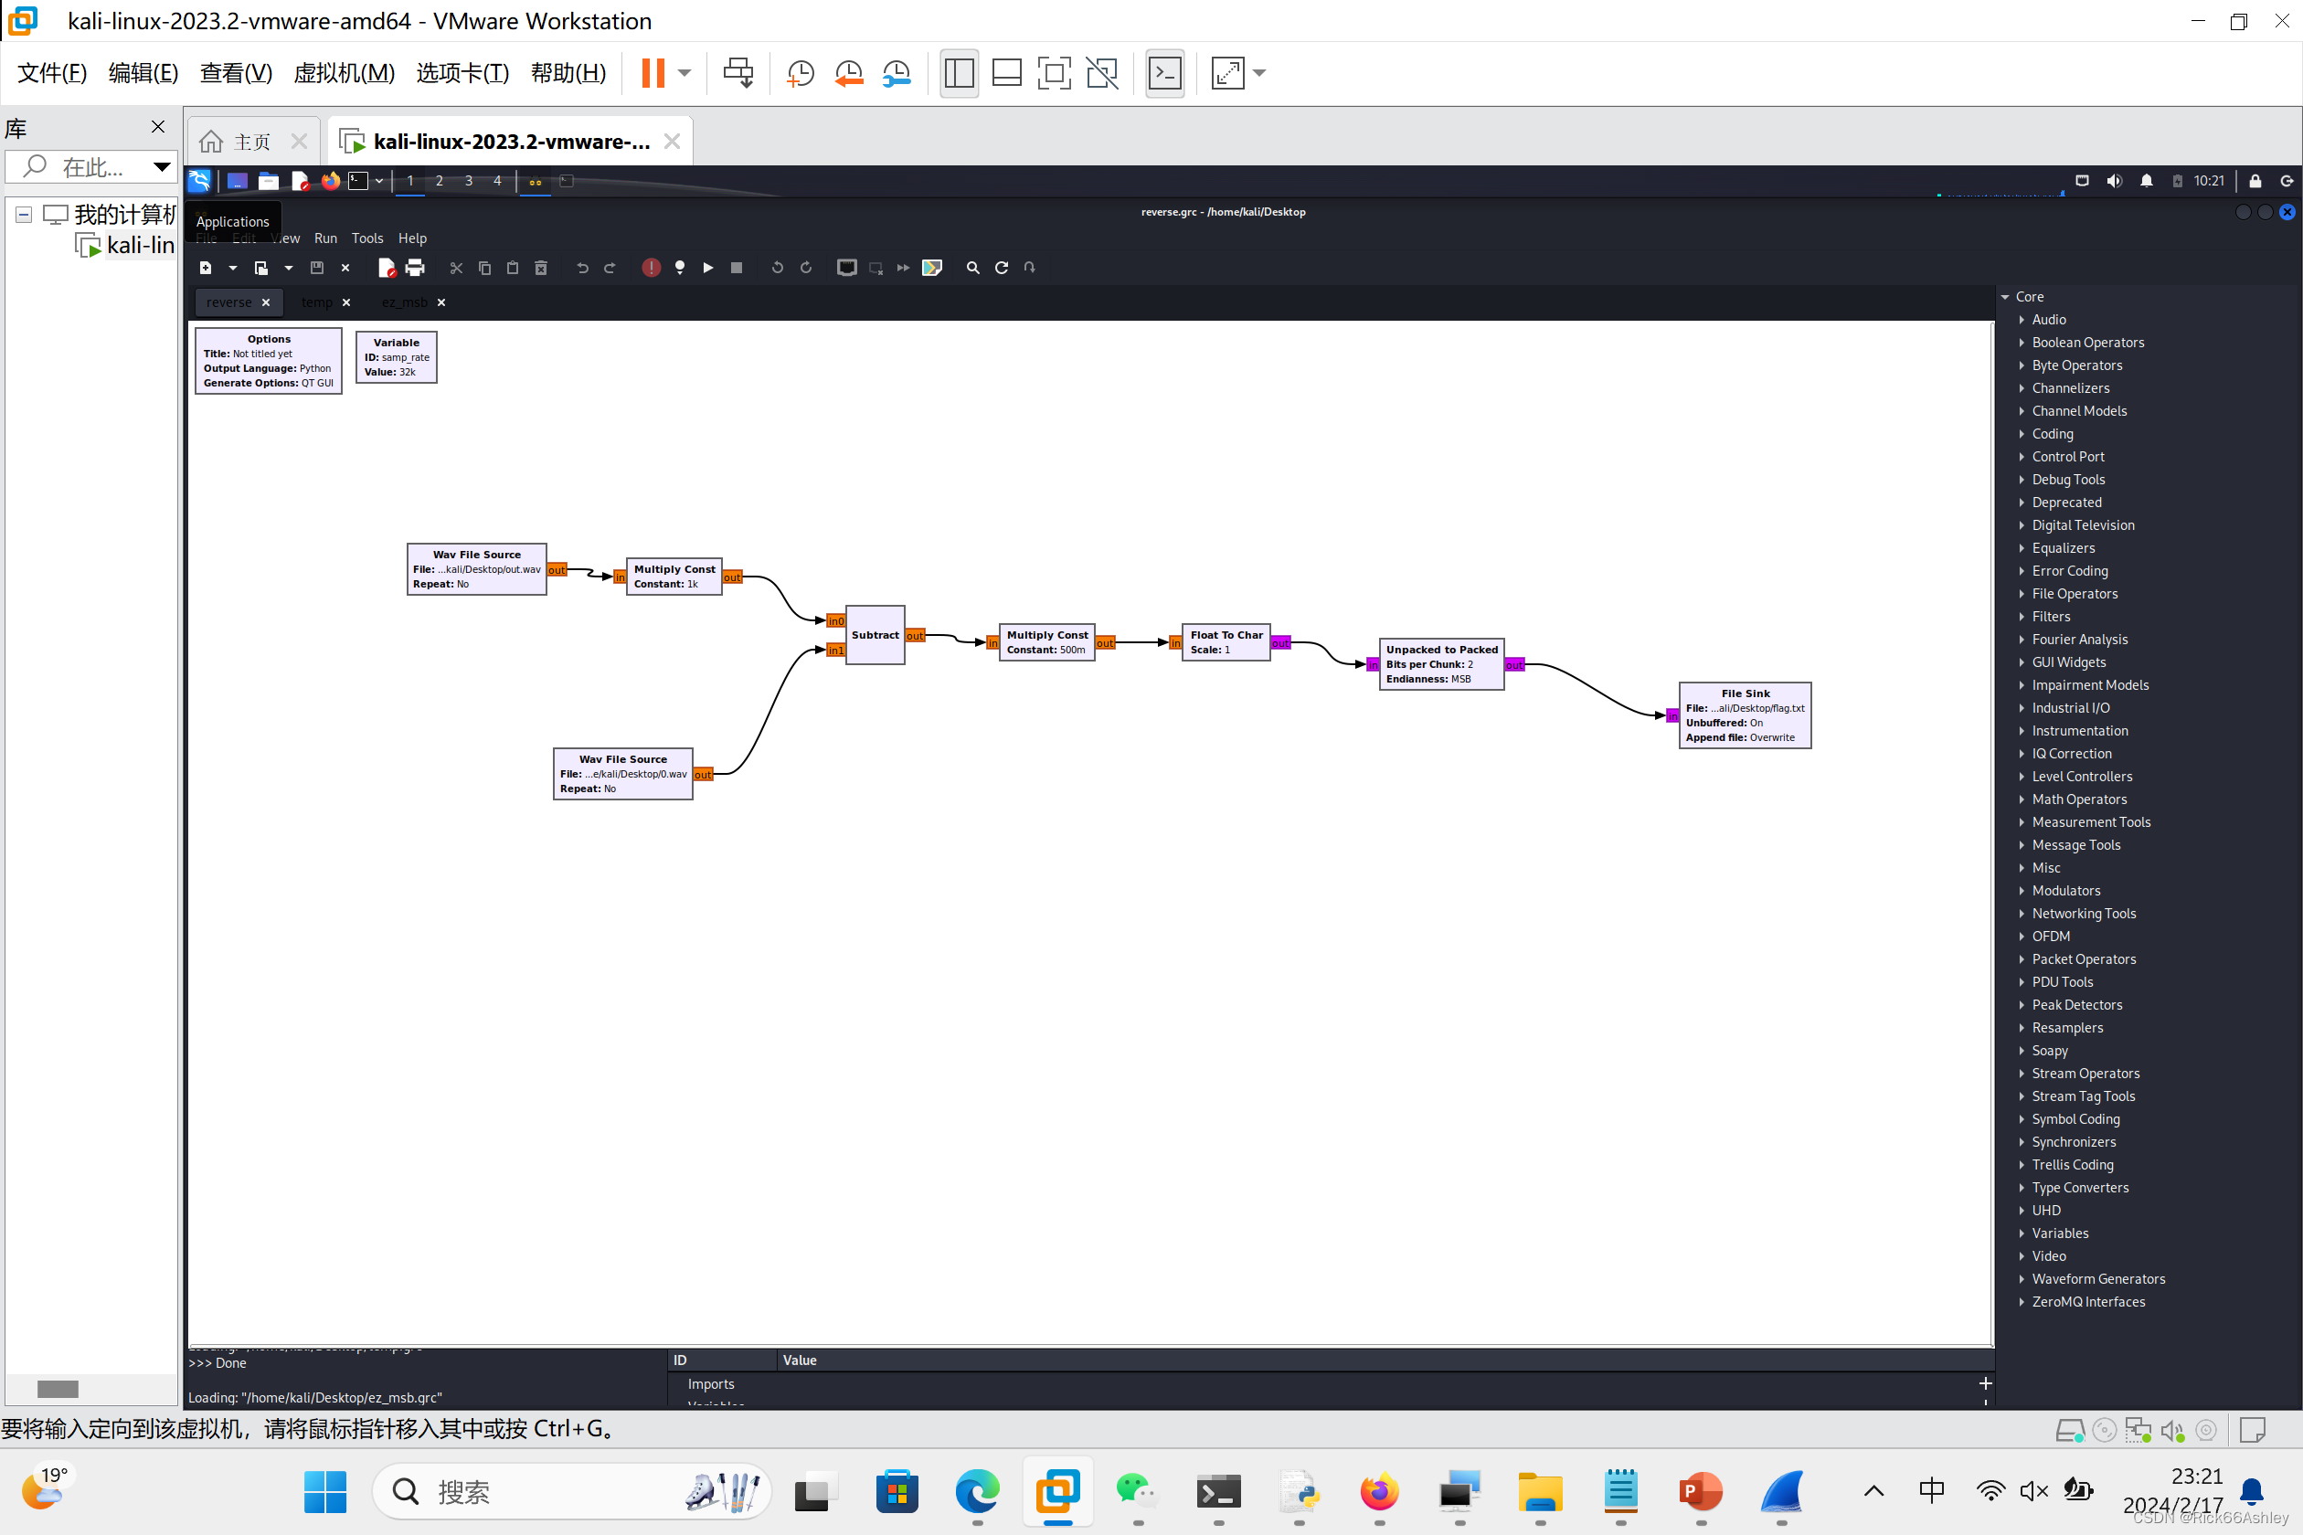Suspend the virtual machine with pause button

pyautogui.click(x=654, y=72)
